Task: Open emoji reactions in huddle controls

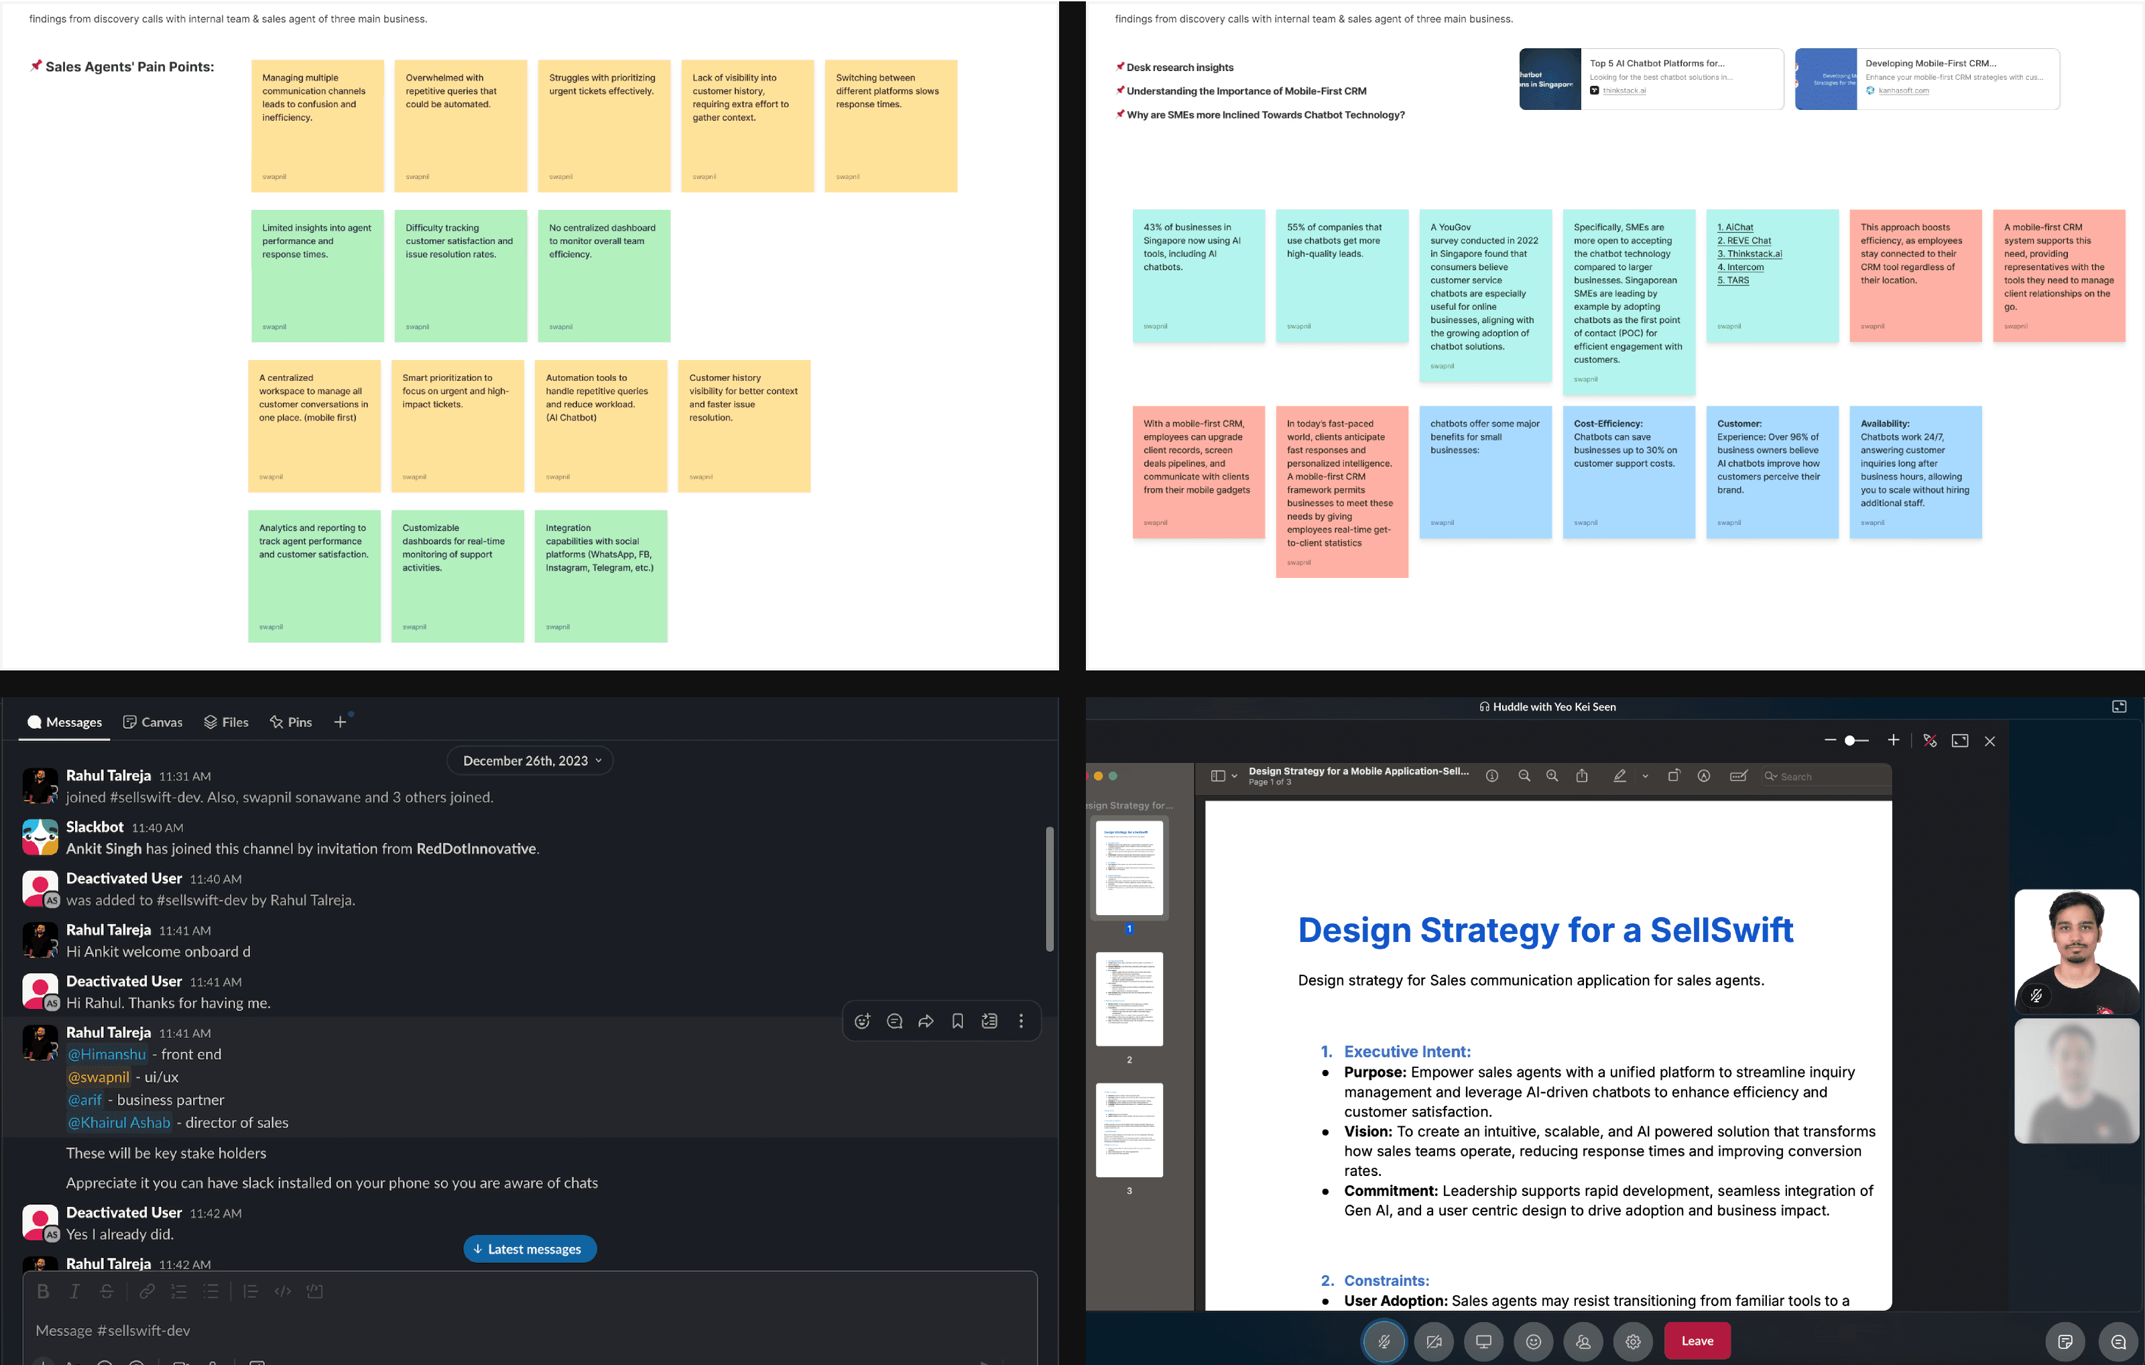Action: coord(1533,1341)
